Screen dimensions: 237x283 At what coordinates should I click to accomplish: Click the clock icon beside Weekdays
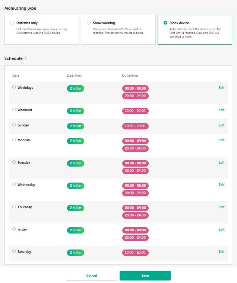point(14,87)
